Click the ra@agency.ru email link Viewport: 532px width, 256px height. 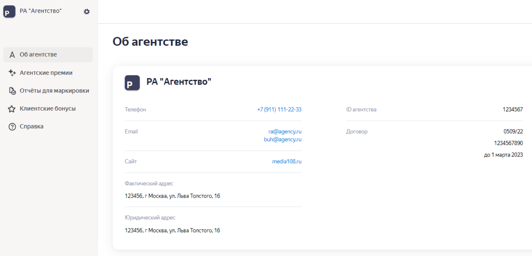point(285,132)
